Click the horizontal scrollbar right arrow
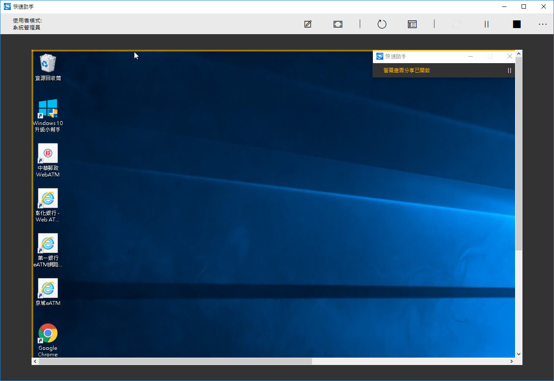This screenshot has height=381, width=554. coord(511,361)
